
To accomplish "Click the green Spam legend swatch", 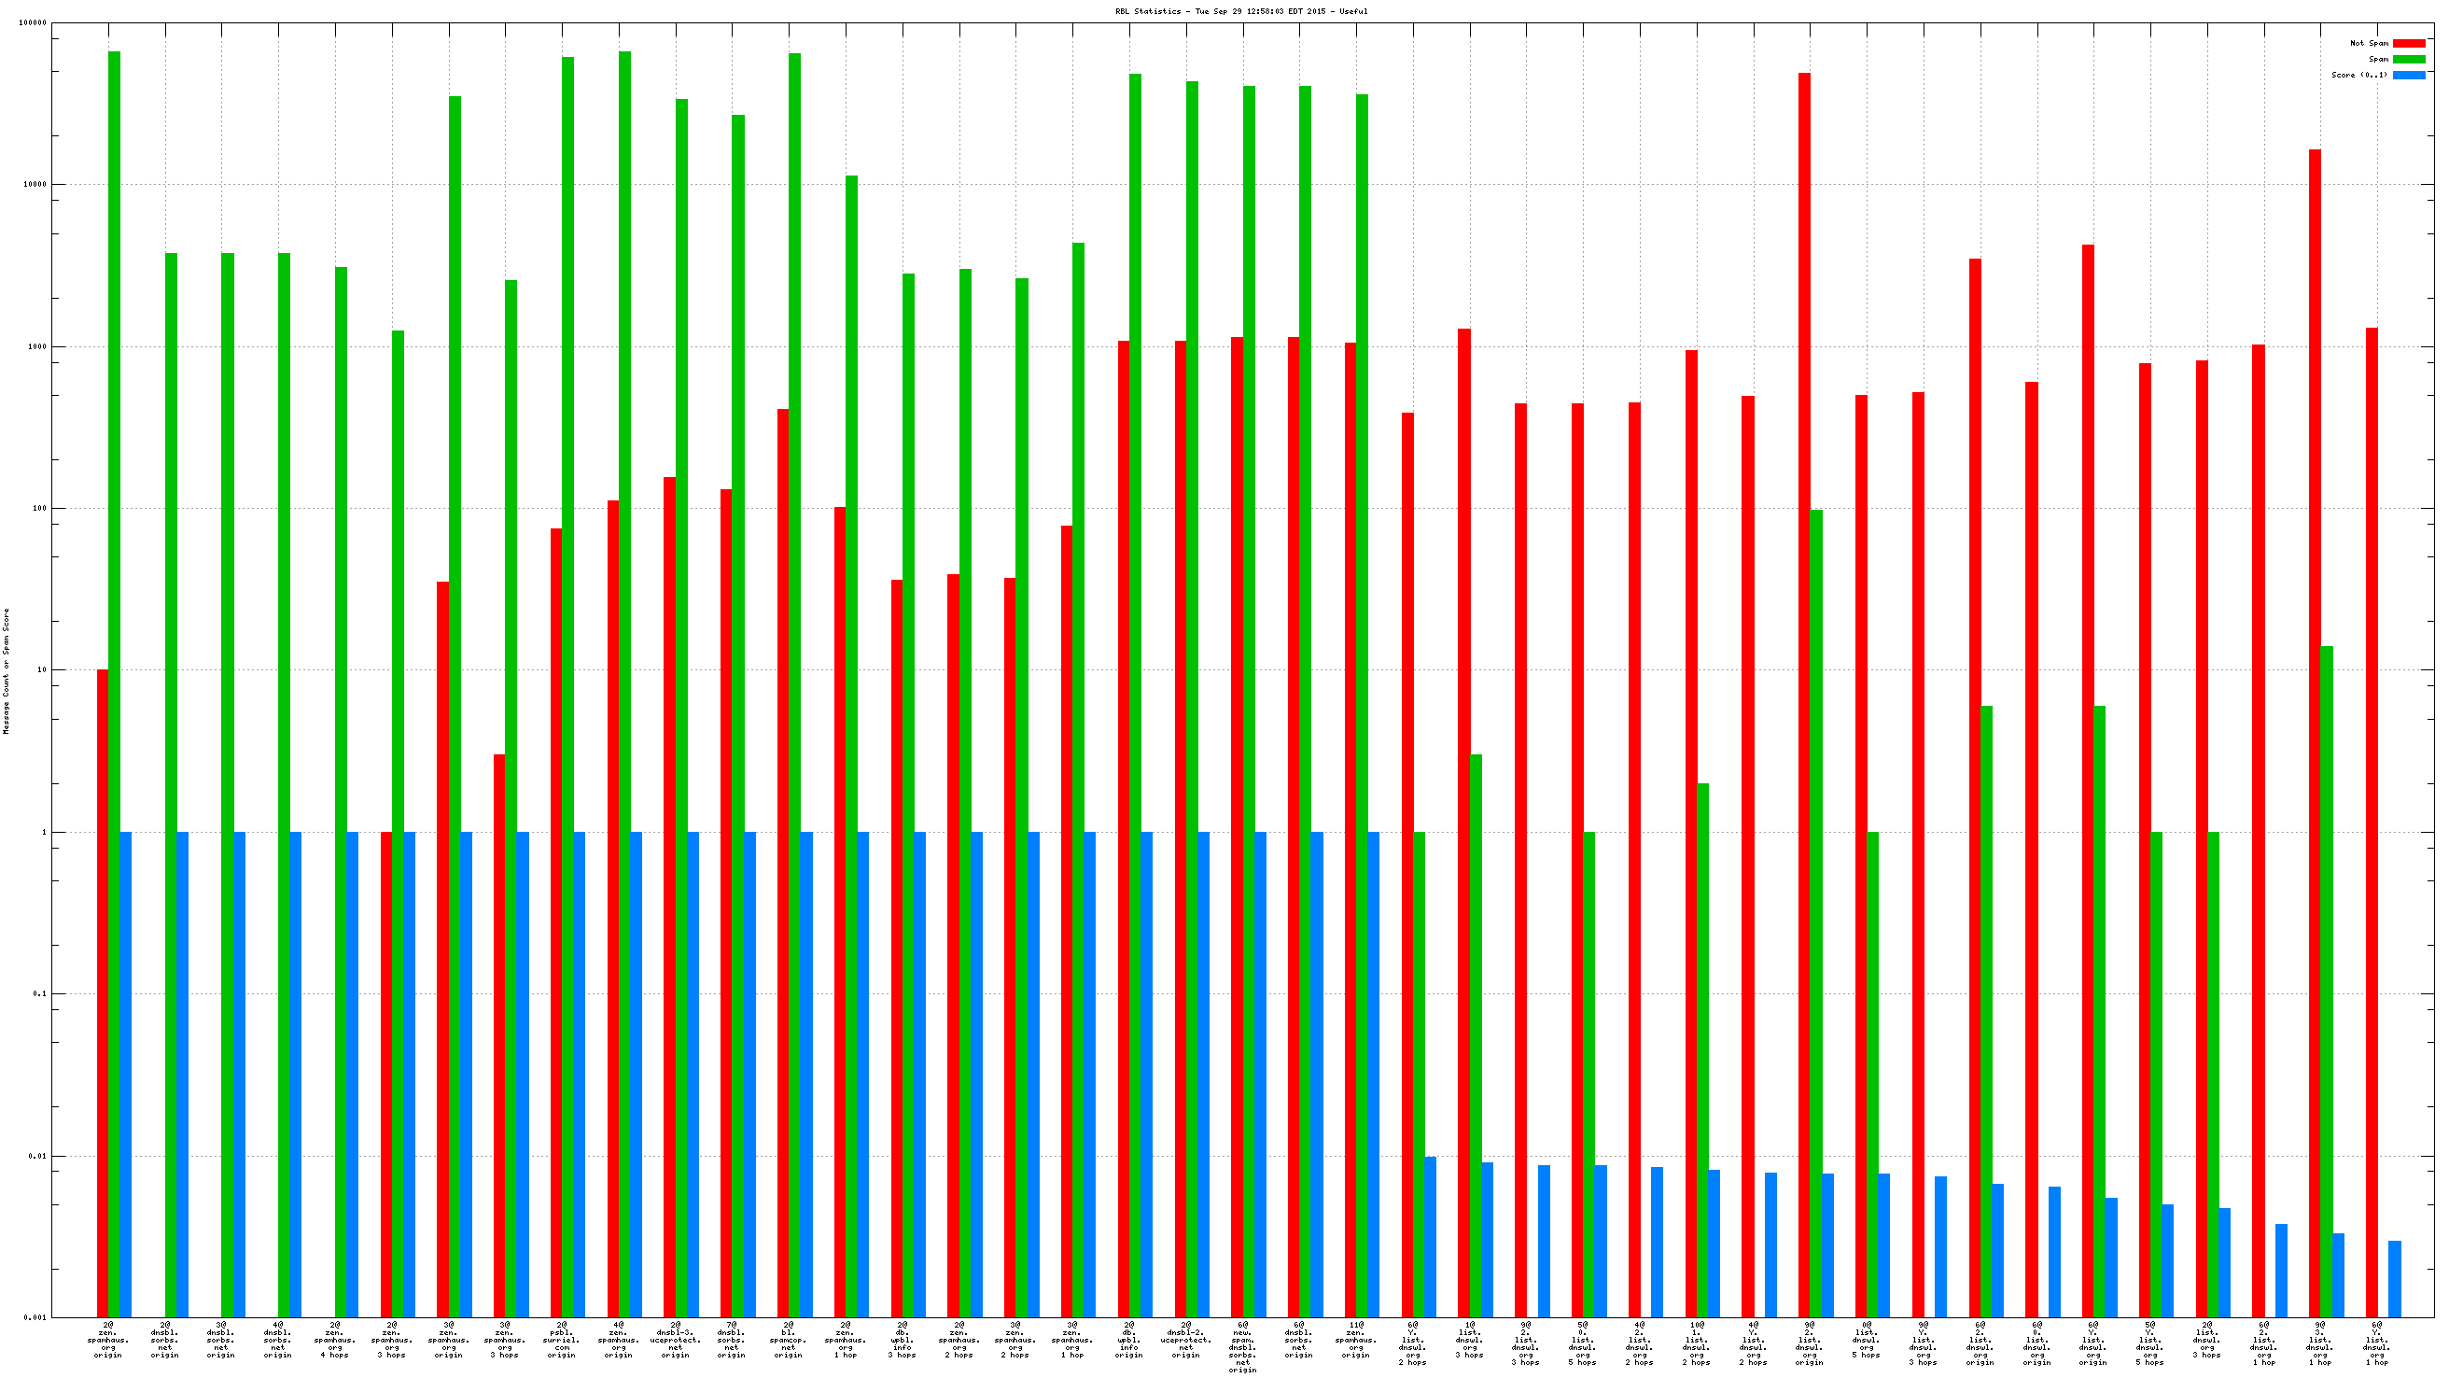I will coord(2408,59).
